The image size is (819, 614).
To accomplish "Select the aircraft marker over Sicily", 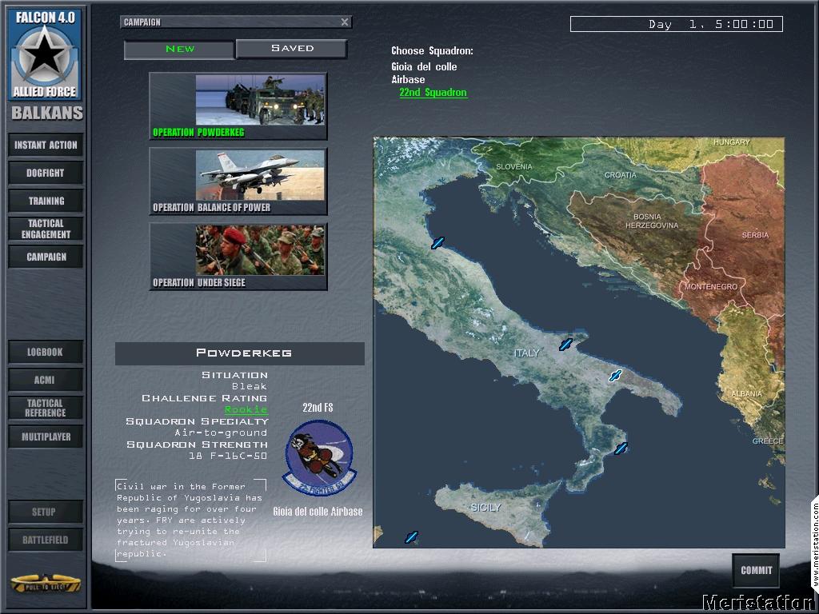I will [411, 537].
